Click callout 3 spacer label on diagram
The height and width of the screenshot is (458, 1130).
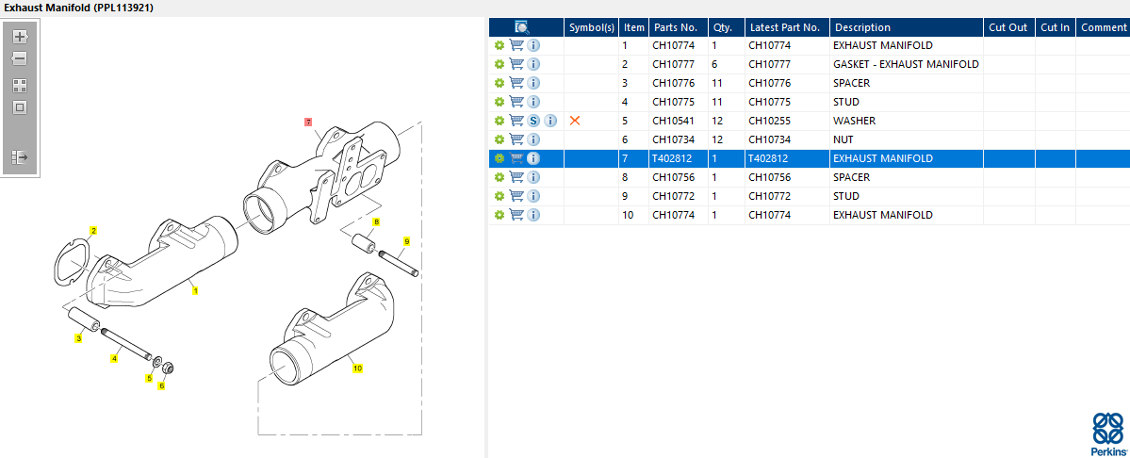tap(78, 337)
